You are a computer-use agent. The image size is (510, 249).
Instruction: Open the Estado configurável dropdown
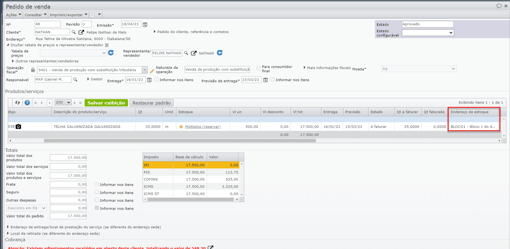(428, 33)
